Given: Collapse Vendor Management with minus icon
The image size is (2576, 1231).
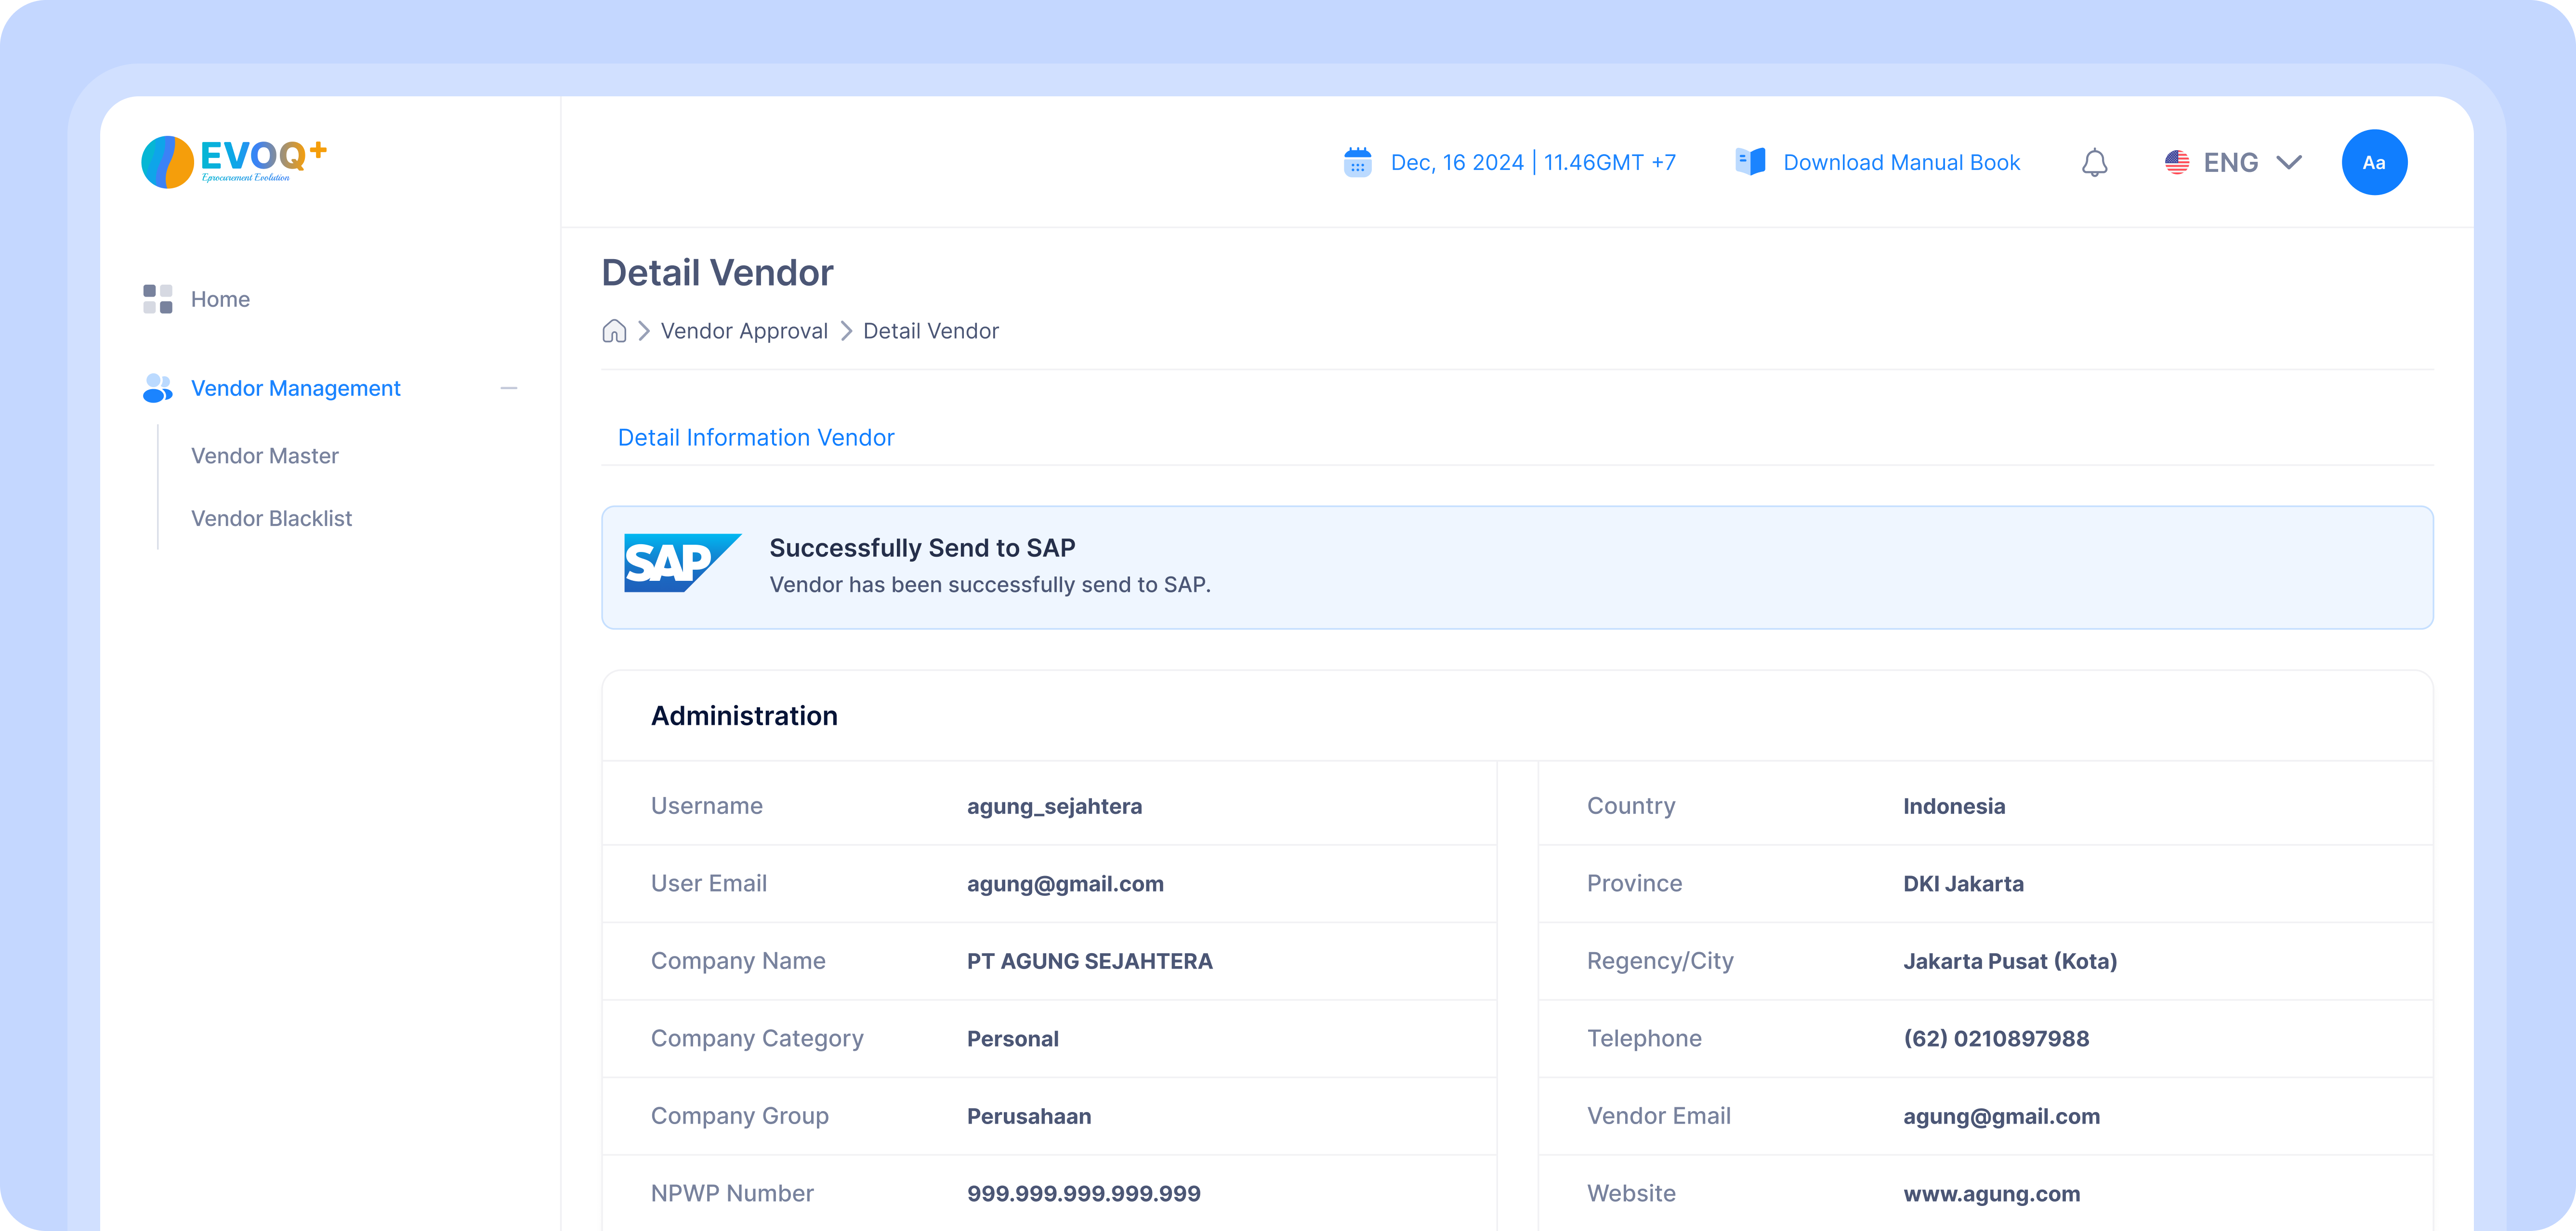Looking at the screenshot, I should click(509, 388).
